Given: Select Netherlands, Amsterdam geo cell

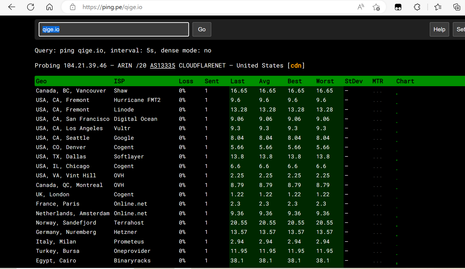Looking at the screenshot, I should 73,214.
